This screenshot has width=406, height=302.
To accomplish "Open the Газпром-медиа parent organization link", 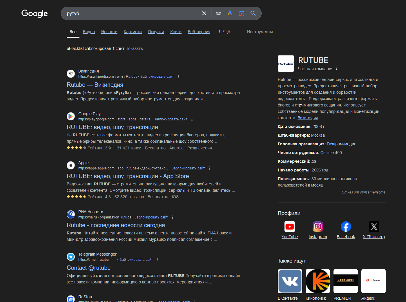I will click(x=342, y=144).
